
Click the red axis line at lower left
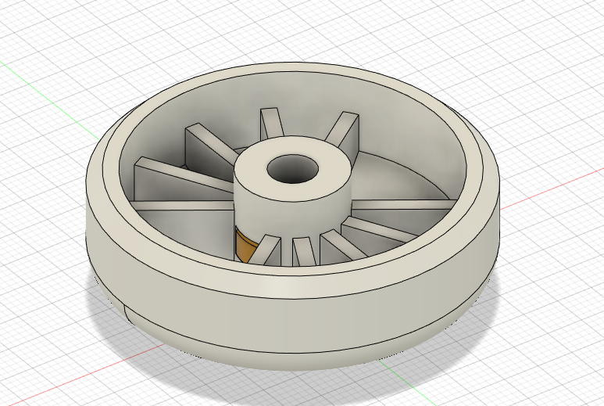pyautogui.click(x=83, y=375)
